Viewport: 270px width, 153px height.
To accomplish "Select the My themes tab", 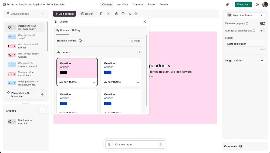I will (x=62, y=30).
